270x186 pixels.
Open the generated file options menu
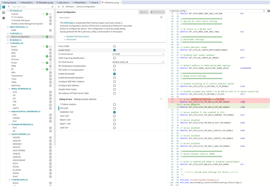[x=264, y=11]
